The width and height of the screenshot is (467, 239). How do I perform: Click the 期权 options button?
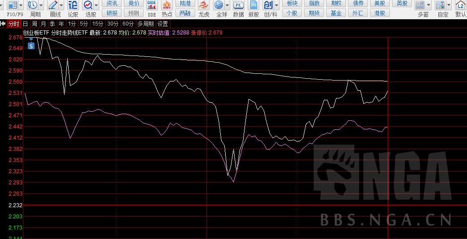[336, 3]
